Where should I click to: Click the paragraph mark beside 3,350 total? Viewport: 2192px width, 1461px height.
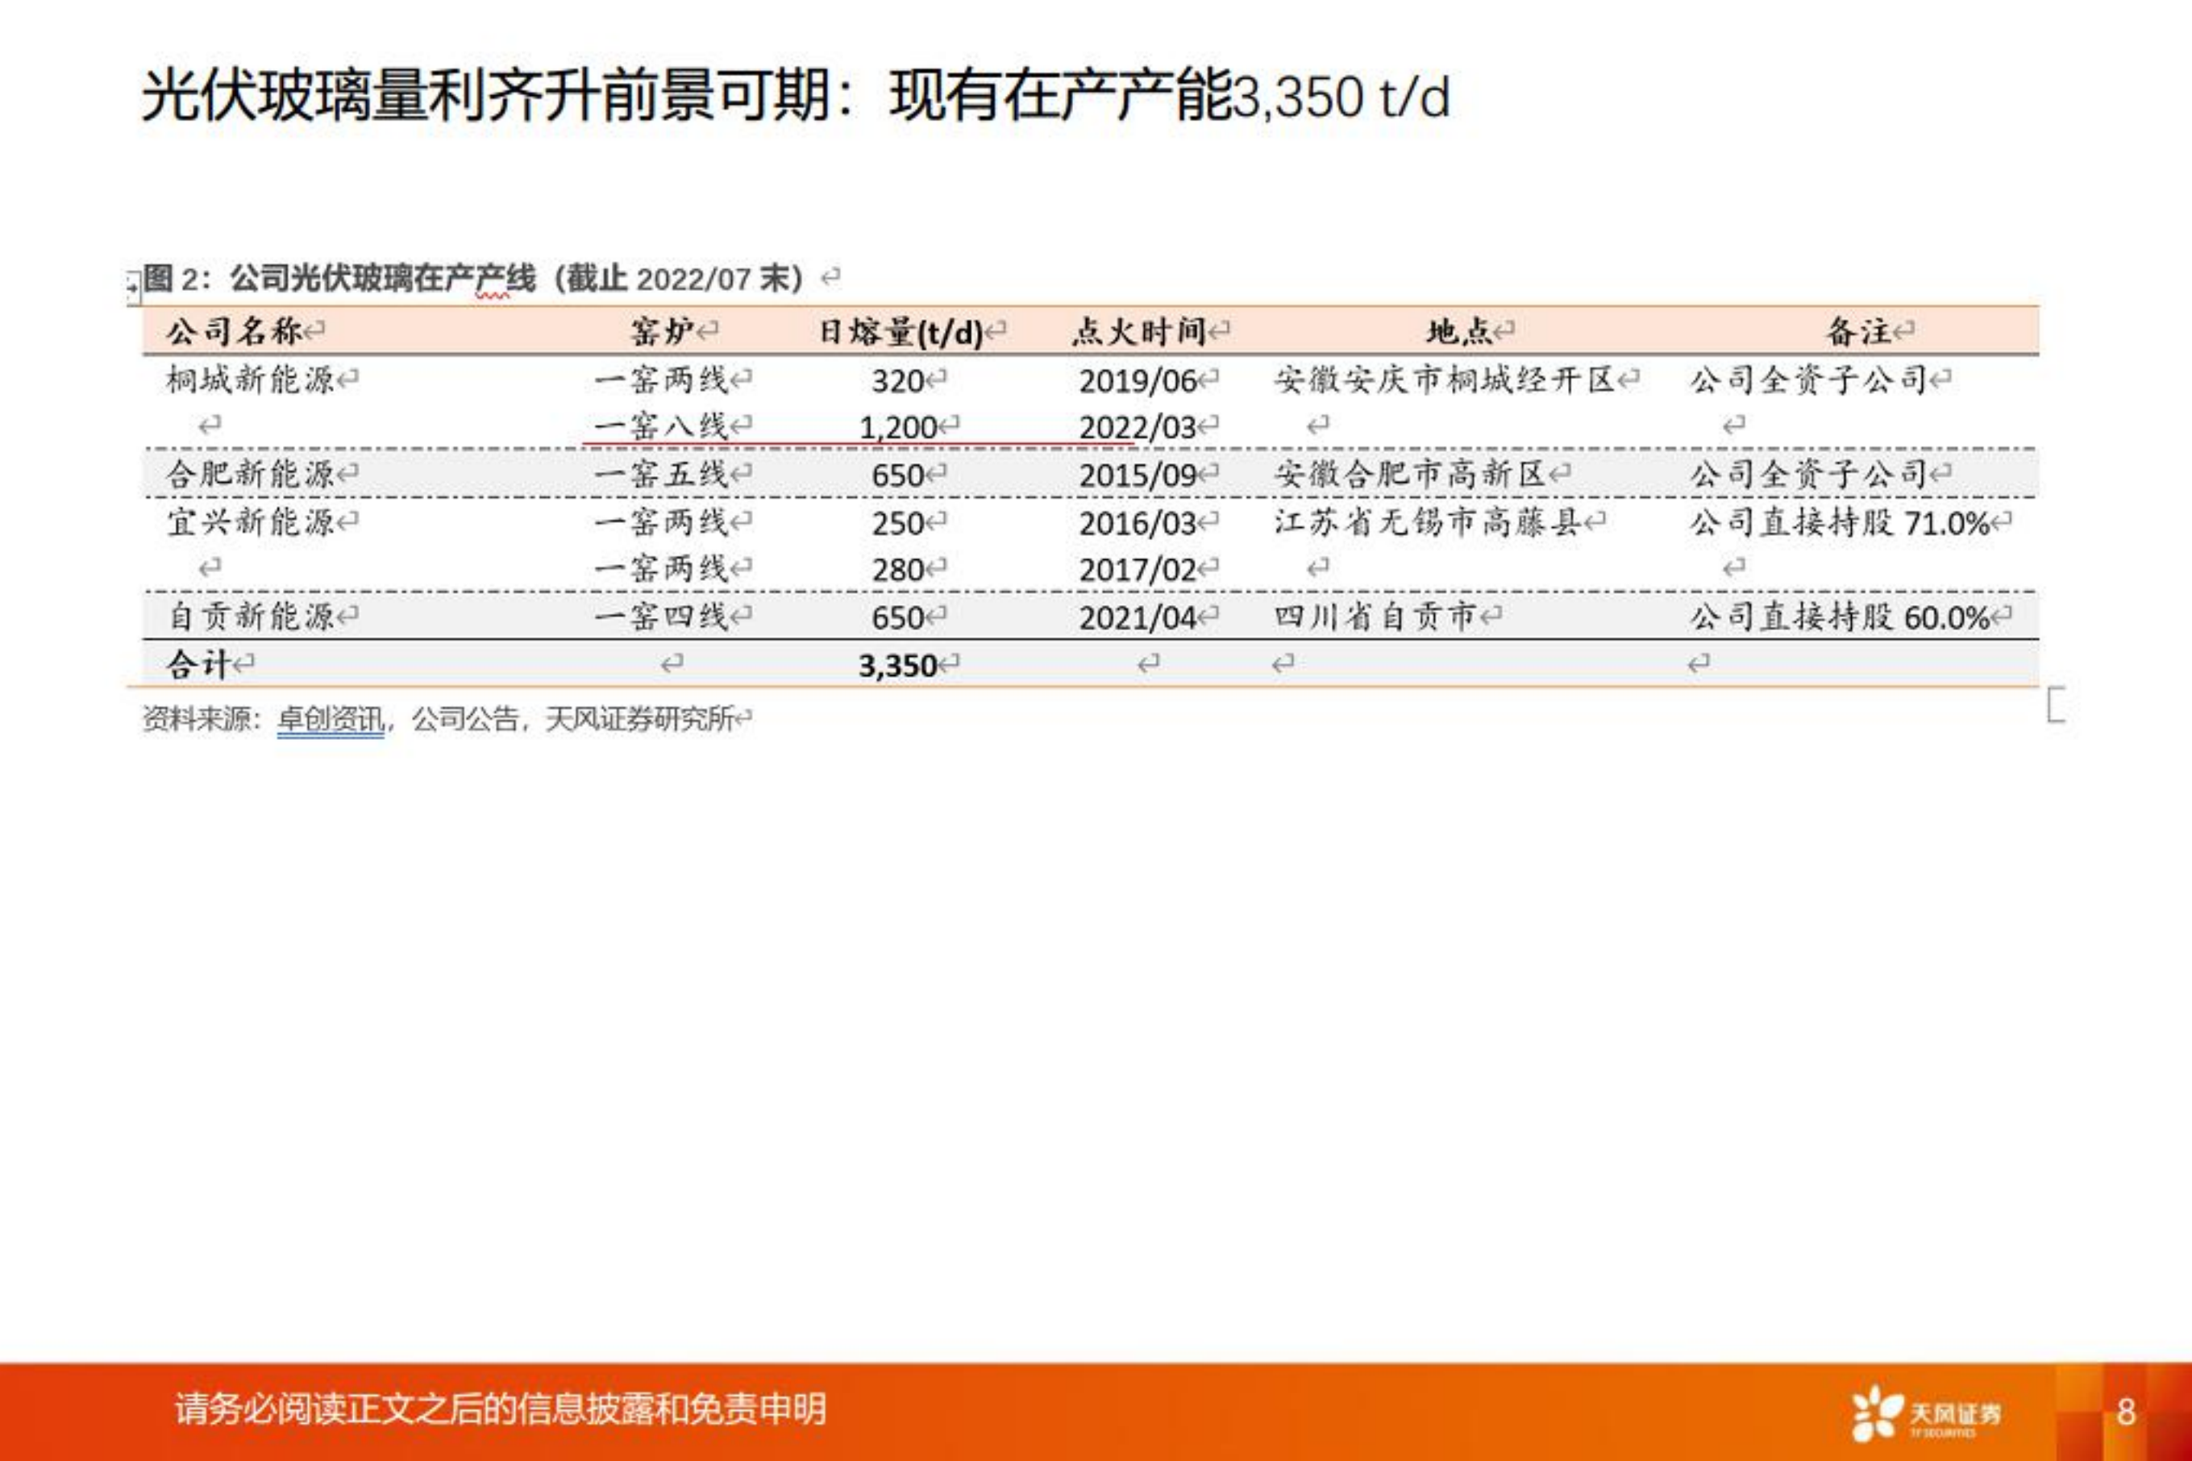tap(949, 666)
